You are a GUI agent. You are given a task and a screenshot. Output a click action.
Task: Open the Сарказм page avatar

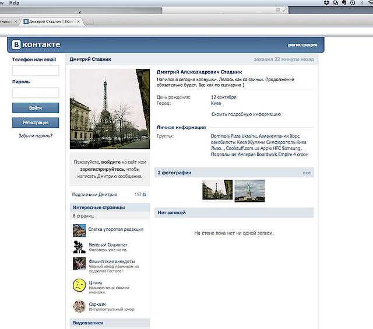(x=79, y=306)
